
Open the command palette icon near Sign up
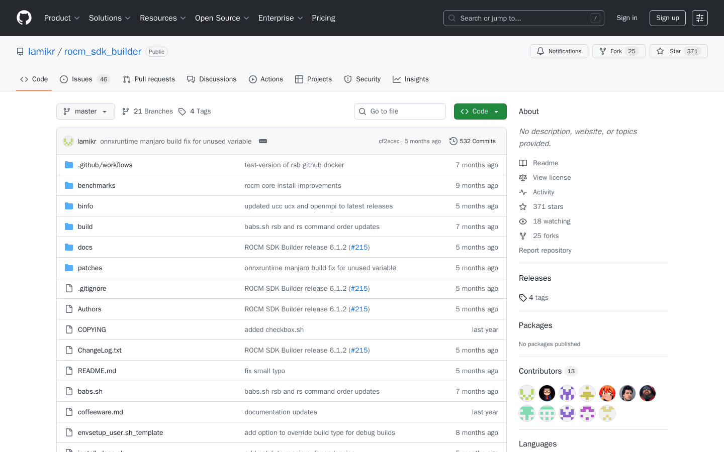pos(699,18)
